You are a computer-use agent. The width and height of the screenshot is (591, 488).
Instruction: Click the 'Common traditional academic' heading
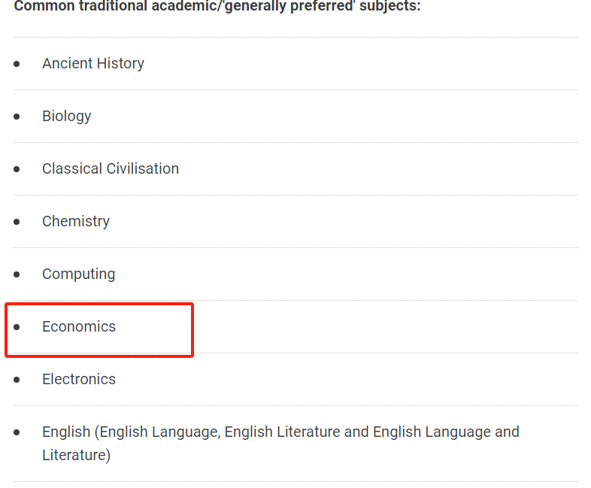point(217,6)
